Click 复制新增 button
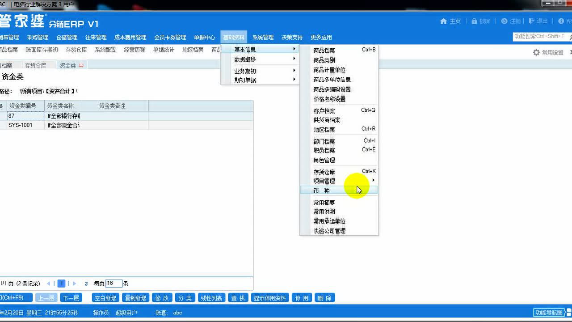The height and width of the screenshot is (322, 572). [x=135, y=298]
